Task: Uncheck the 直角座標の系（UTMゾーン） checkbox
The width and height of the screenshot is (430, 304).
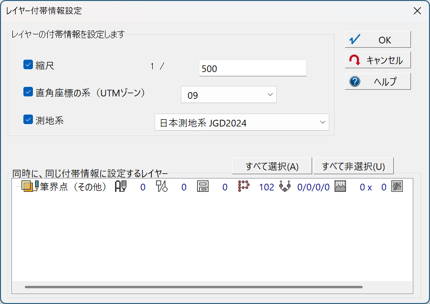Action: coord(28,92)
